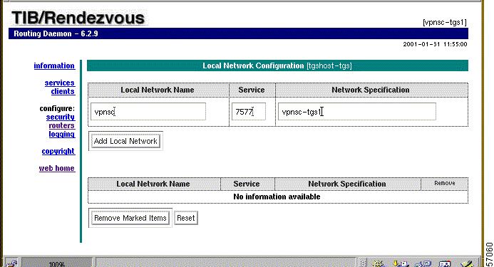Click the Service header in lower table

point(247,184)
